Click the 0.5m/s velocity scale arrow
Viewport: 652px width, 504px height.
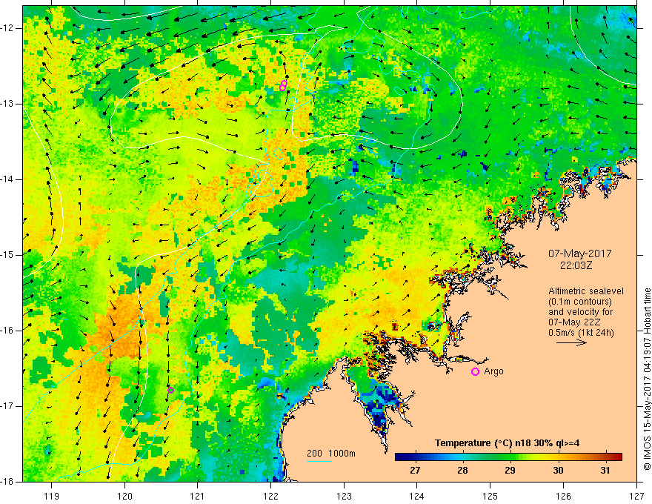[571, 342]
